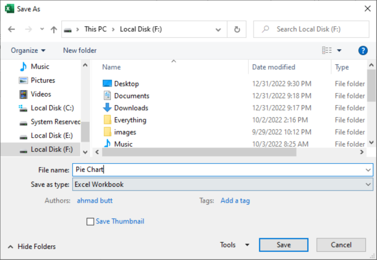Enable the Save Thumbnail checkbox

tap(90, 222)
